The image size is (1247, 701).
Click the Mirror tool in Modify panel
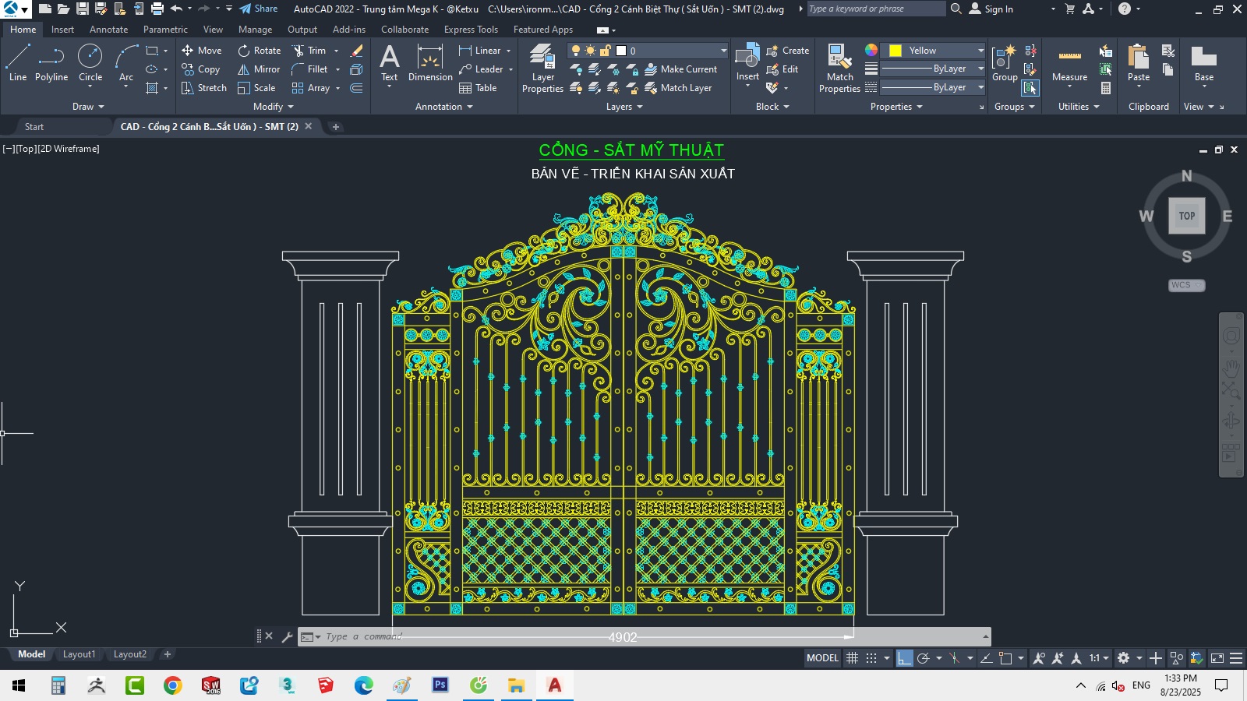point(259,69)
